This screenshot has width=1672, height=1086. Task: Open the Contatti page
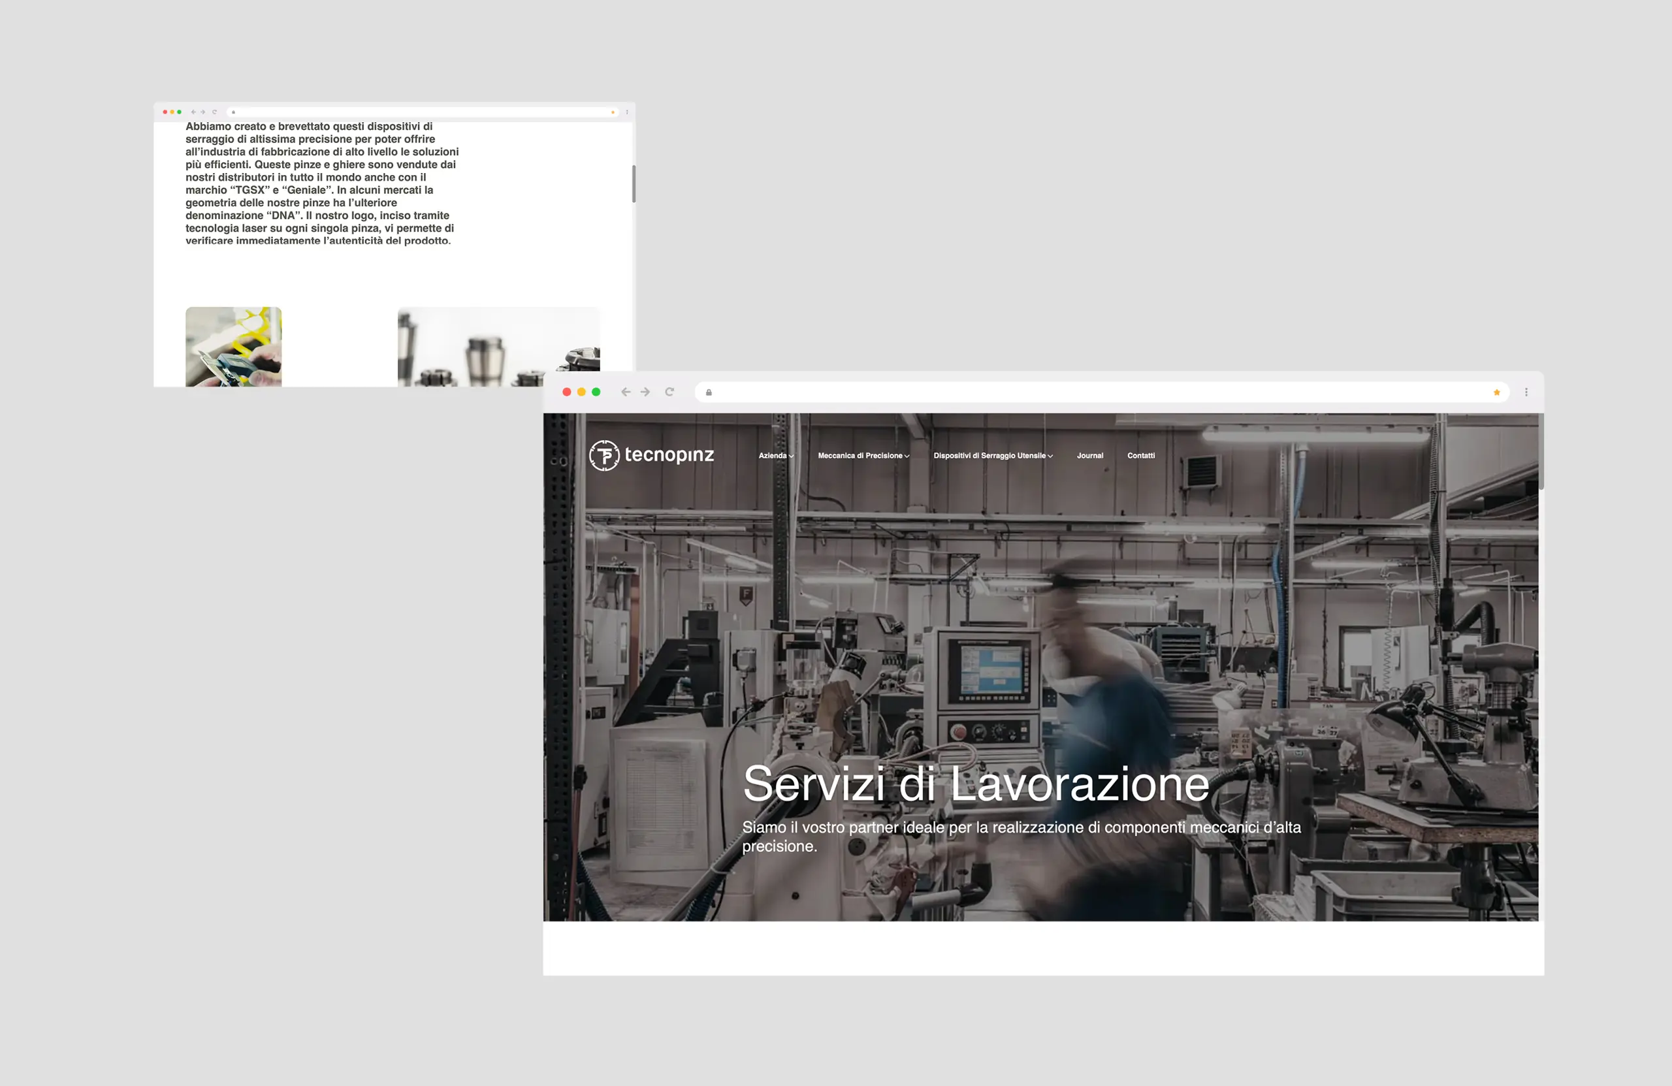pyautogui.click(x=1141, y=456)
